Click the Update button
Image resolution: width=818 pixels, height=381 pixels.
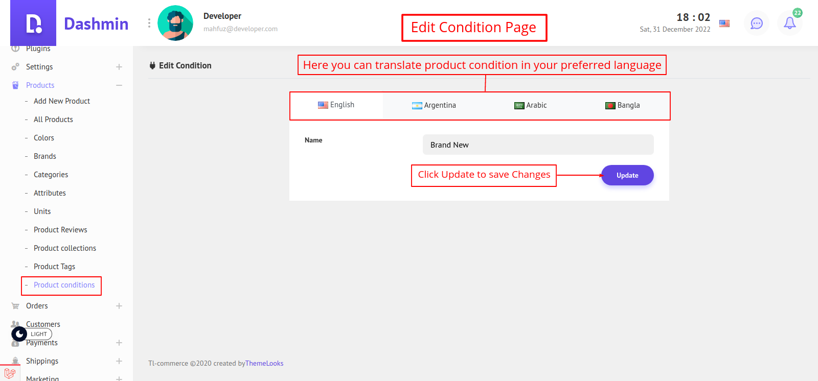pyautogui.click(x=627, y=175)
